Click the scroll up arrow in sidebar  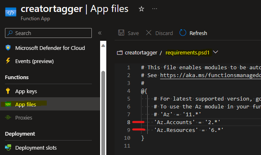tap(103, 45)
